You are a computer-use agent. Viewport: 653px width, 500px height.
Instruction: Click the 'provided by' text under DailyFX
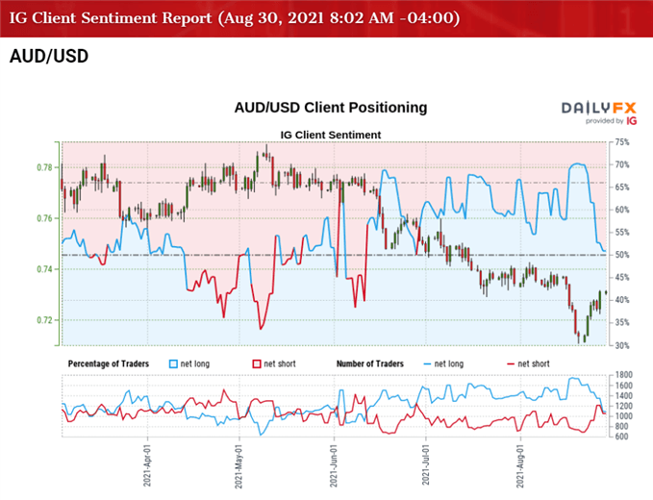pos(604,121)
